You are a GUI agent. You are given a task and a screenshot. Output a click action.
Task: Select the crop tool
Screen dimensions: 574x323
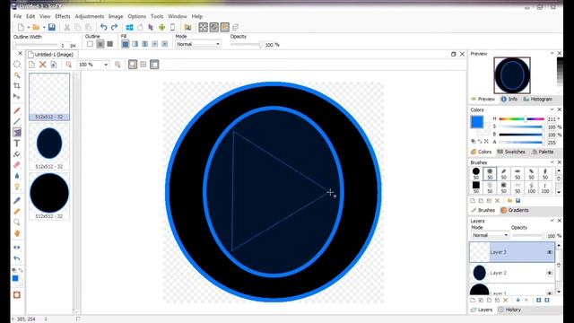[x=17, y=86]
